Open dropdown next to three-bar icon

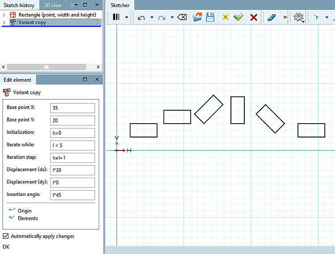[127, 17]
